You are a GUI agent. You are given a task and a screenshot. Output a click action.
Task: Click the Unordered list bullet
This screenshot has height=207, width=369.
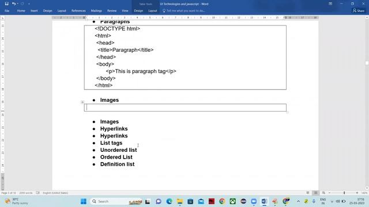click(118, 150)
